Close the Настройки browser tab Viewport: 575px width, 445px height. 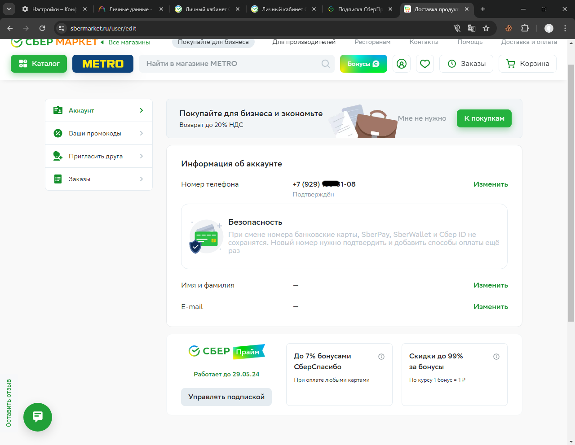tap(85, 9)
